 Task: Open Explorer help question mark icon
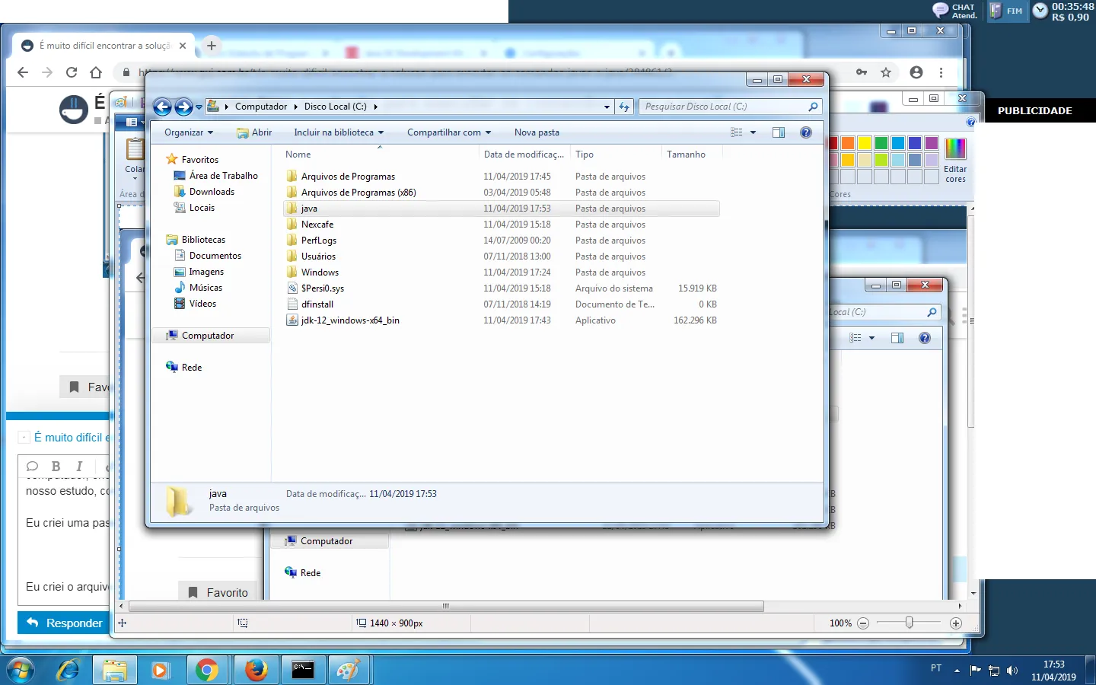pos(806,132)
